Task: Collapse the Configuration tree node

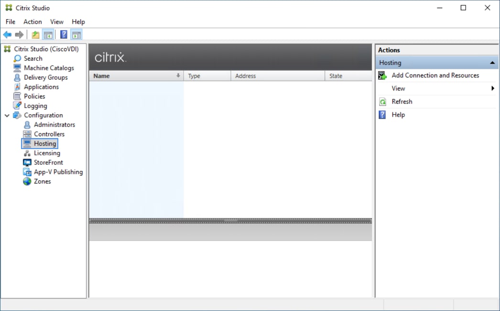Action: coord(7,115)
